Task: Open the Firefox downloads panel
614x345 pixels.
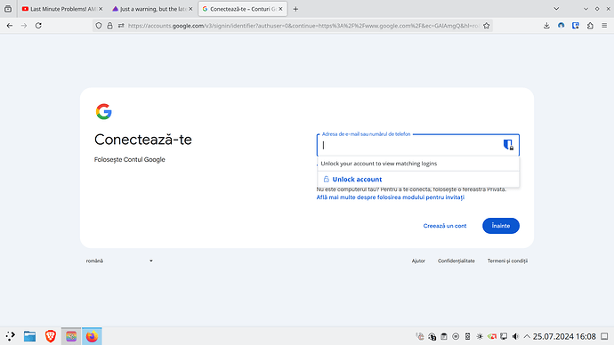Action: (x=546, y=26)
